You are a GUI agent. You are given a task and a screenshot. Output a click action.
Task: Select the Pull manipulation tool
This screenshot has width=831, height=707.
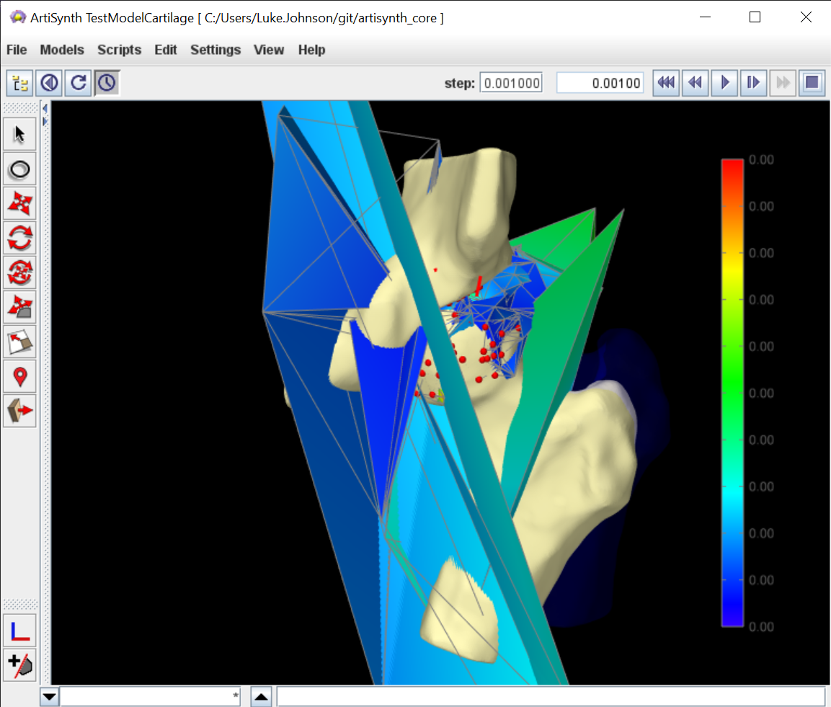[x=19, y=411]
